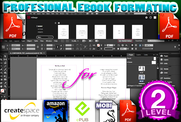Open the fx effects icon
This screenshot has width=181, height=122.
(126, 45)
